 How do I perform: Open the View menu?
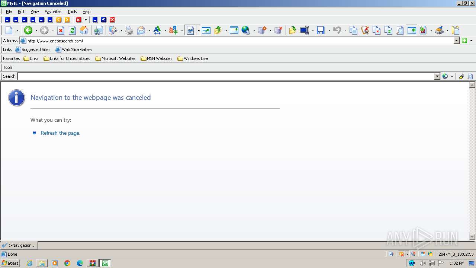[x=35, y=12]
